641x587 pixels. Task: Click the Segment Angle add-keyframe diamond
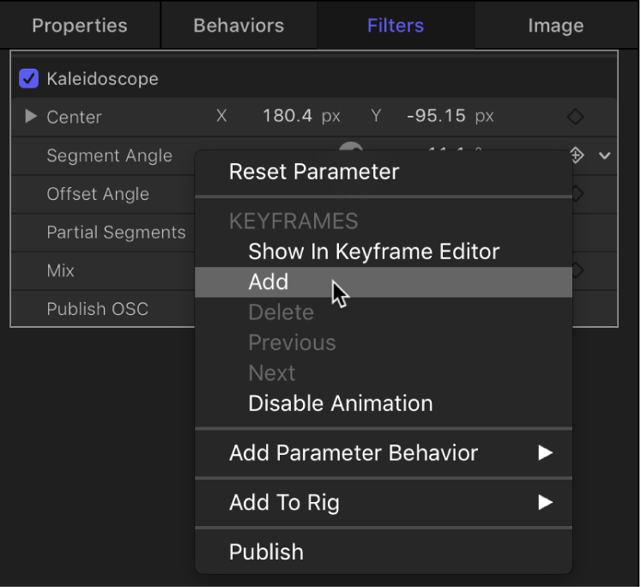tap(577, 155)
